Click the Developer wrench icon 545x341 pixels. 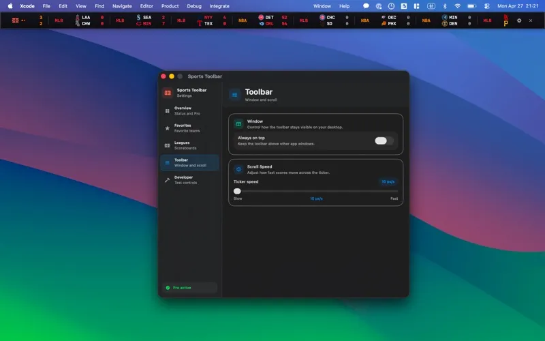tap(167, 180)
